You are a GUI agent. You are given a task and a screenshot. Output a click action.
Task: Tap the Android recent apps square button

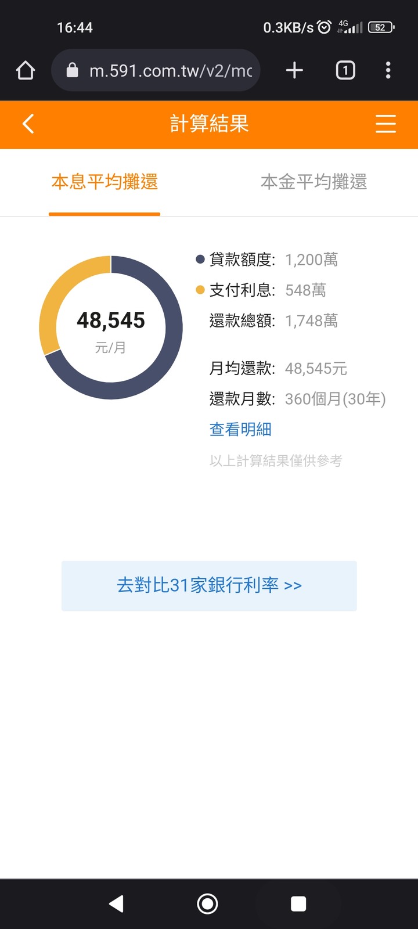(x=298, y=903)
